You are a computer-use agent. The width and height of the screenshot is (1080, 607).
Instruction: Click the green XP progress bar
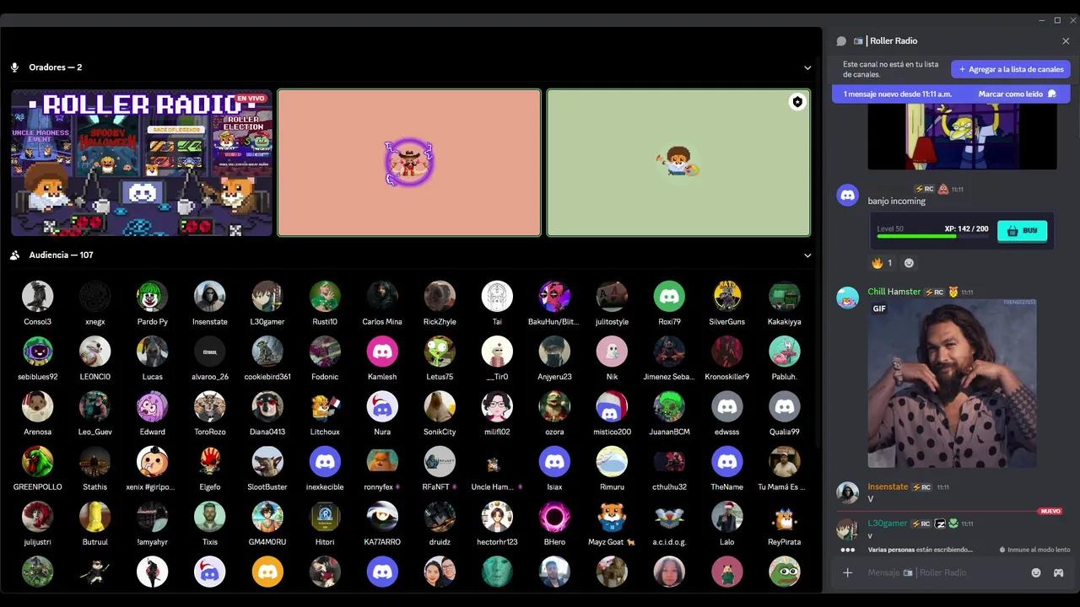pos(915,236)
